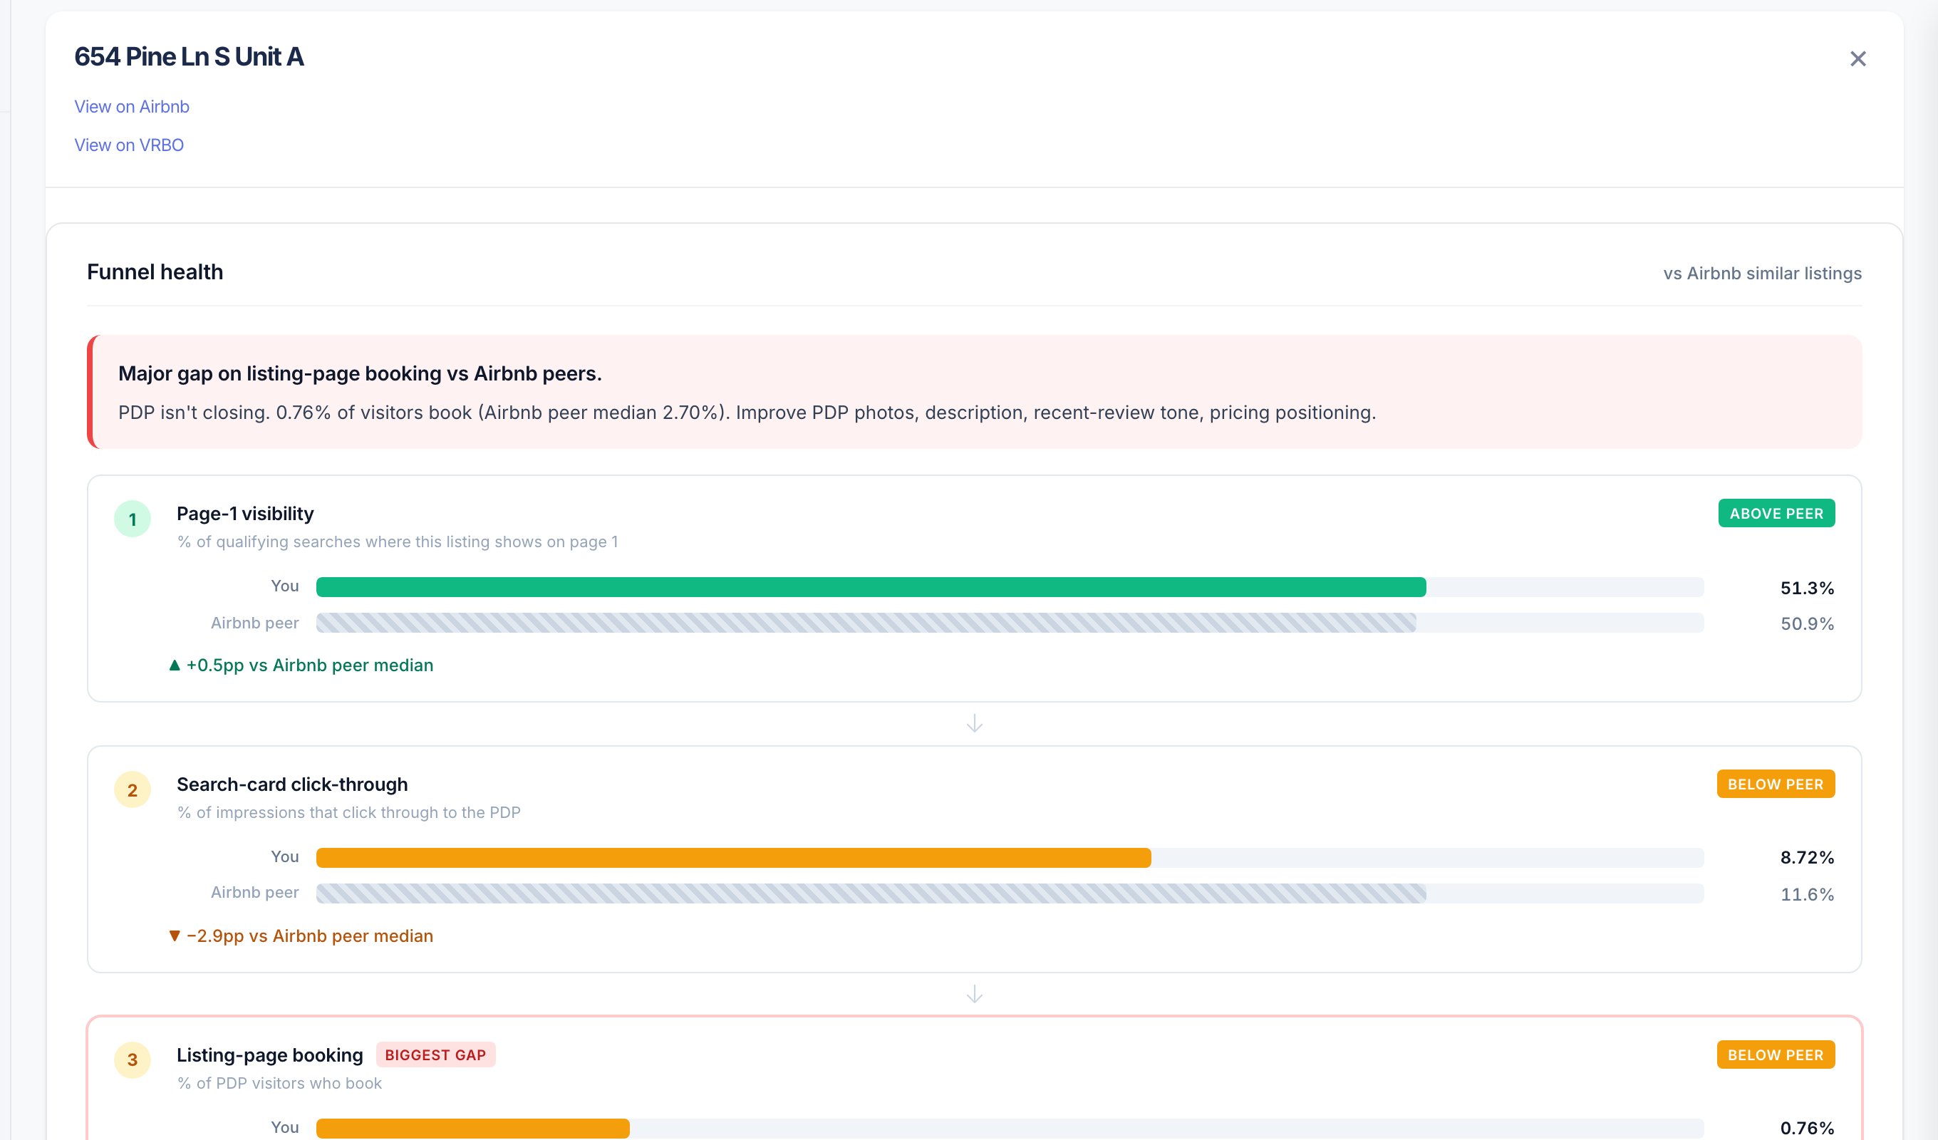Click the 8.72% value

tap(1808, 859)
